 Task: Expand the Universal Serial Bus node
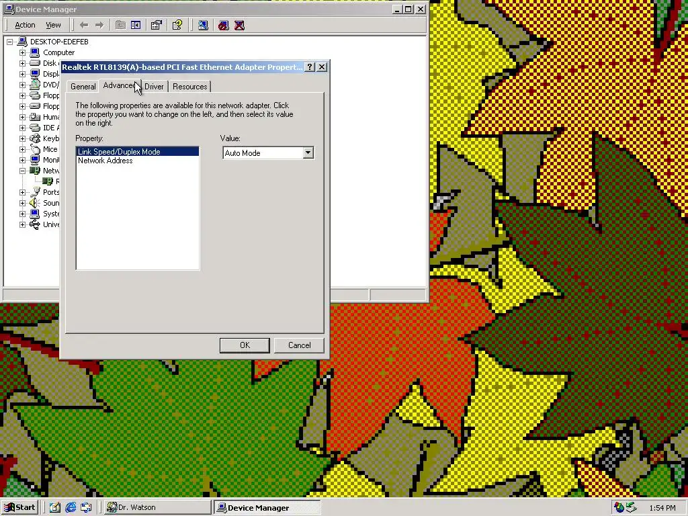(x=22, y=224)
